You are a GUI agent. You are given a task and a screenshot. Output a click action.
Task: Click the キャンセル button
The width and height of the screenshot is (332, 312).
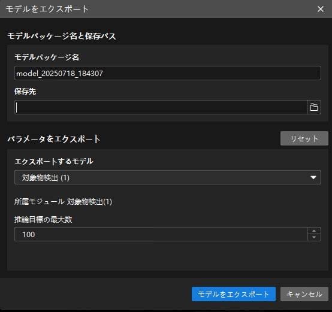pos(304,294)
